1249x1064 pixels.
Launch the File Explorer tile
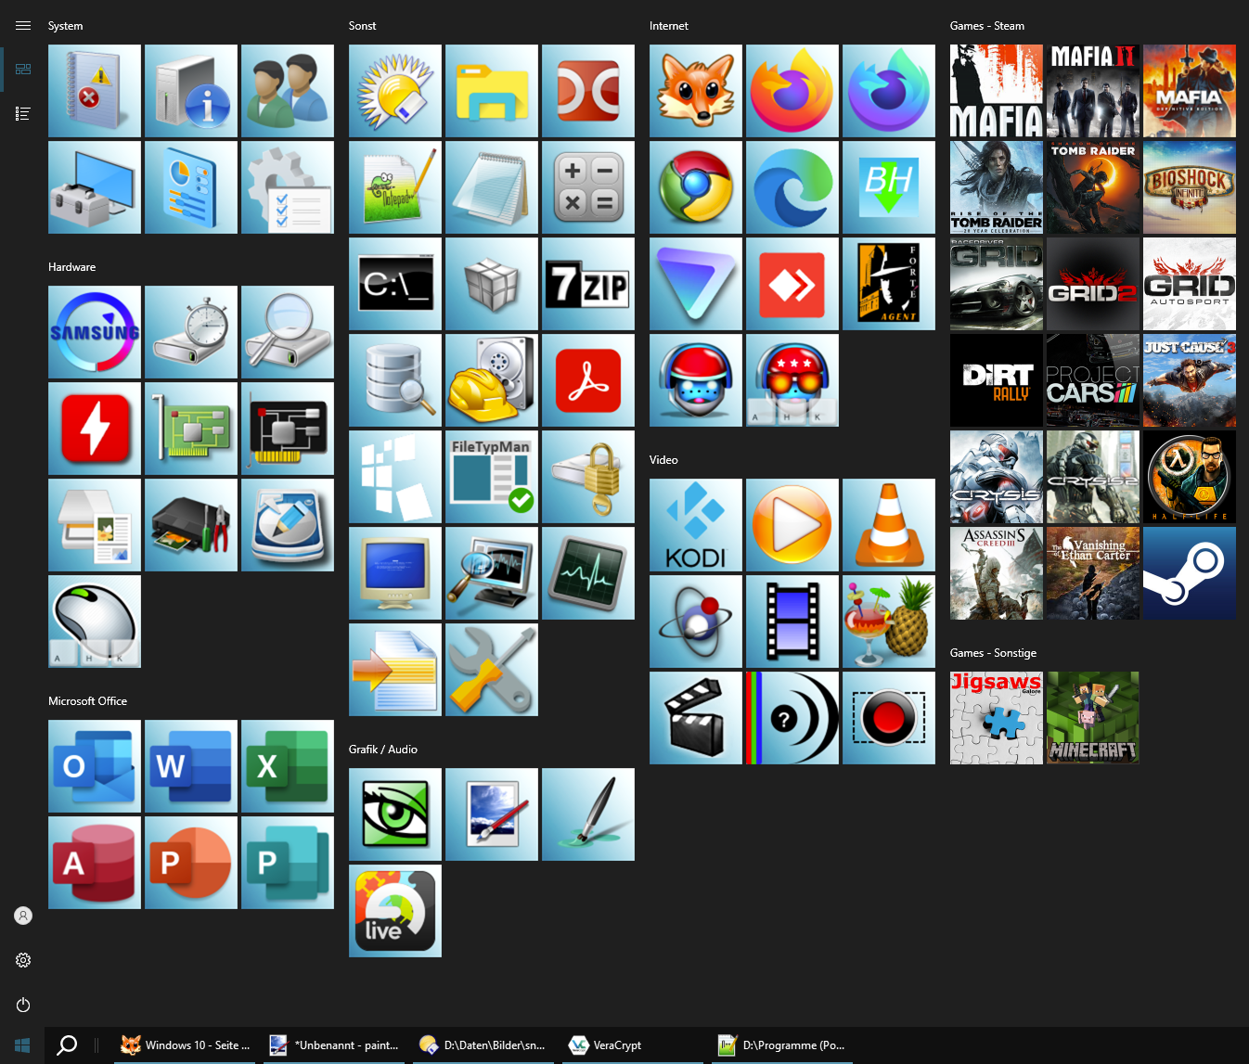[492, 91]
